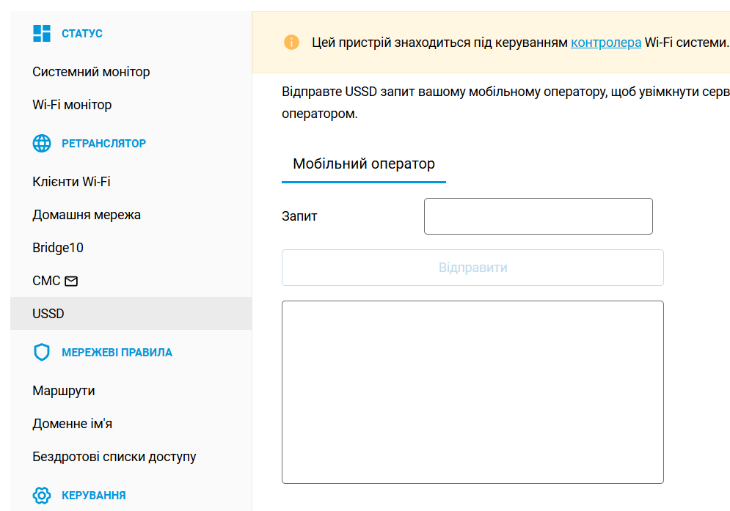Open Wi-Fi монітор page
Viewport: 730px width, 511px height.
pos(72,105)
